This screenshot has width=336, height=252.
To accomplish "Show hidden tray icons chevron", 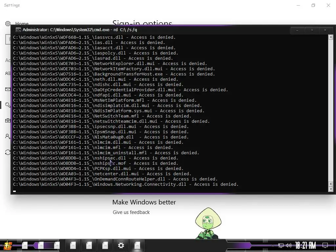I will (x=273, y=245).
